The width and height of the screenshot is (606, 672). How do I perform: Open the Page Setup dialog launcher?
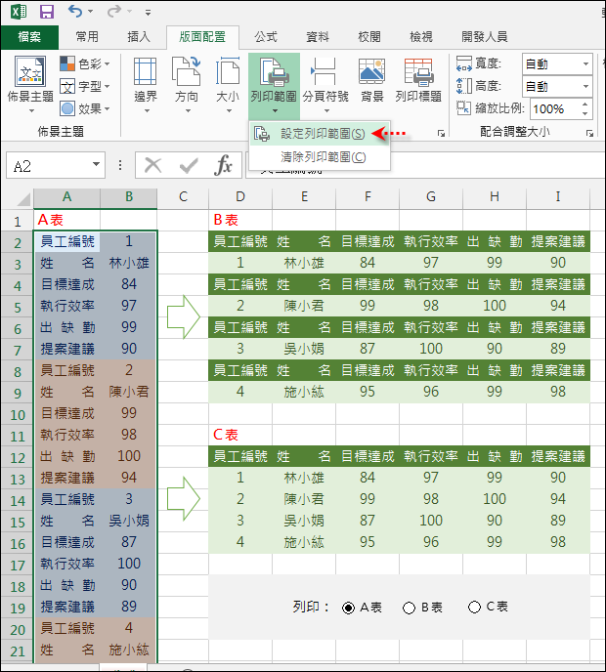[441, 133]
